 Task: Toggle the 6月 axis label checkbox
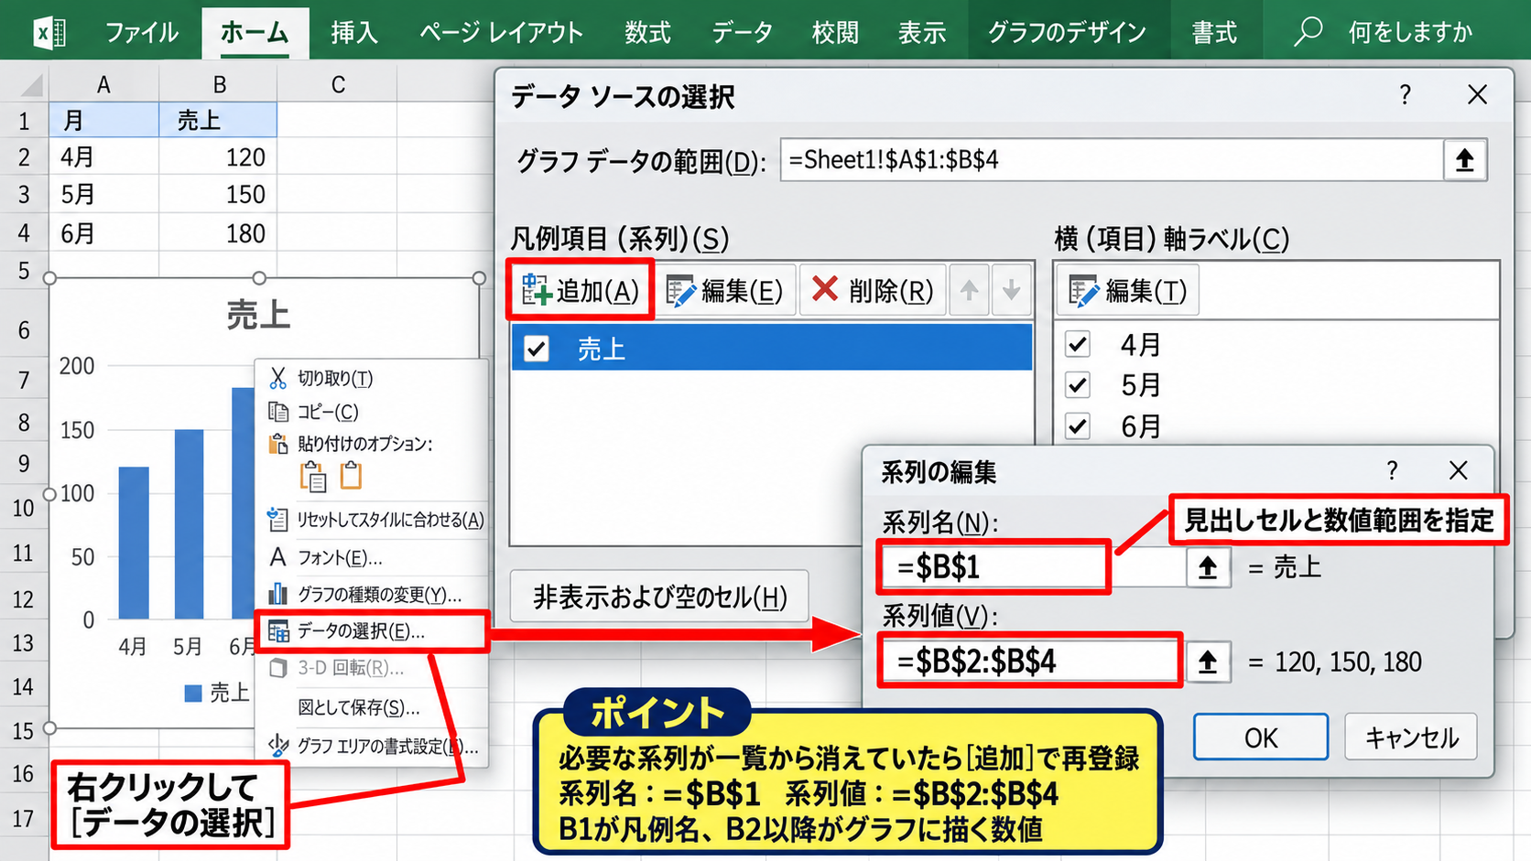tap(1078, 426)
